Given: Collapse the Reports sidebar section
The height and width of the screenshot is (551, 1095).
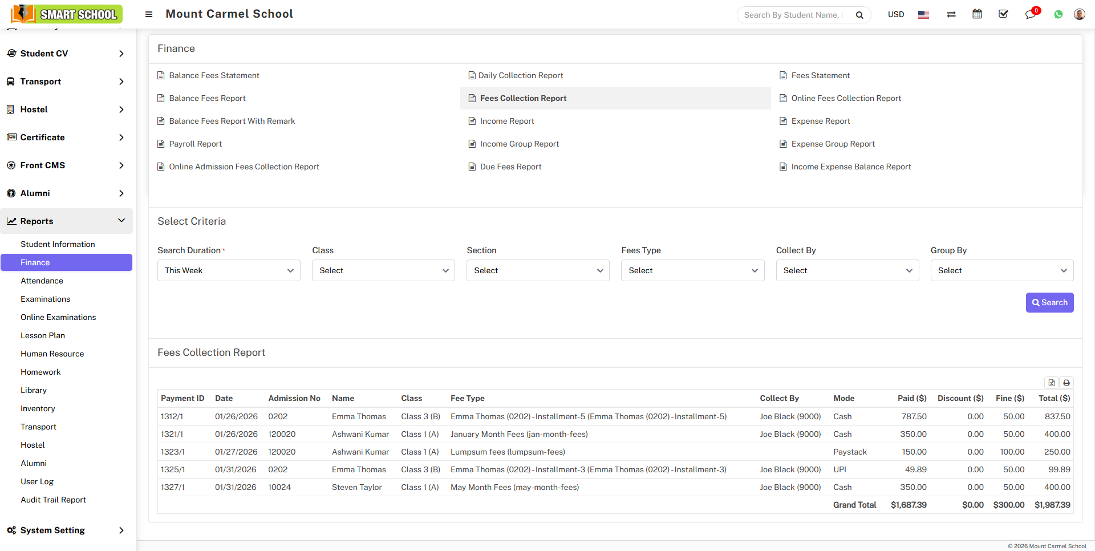Looking at the screenshot, I should pyautogui.click(x=66, y=221).
